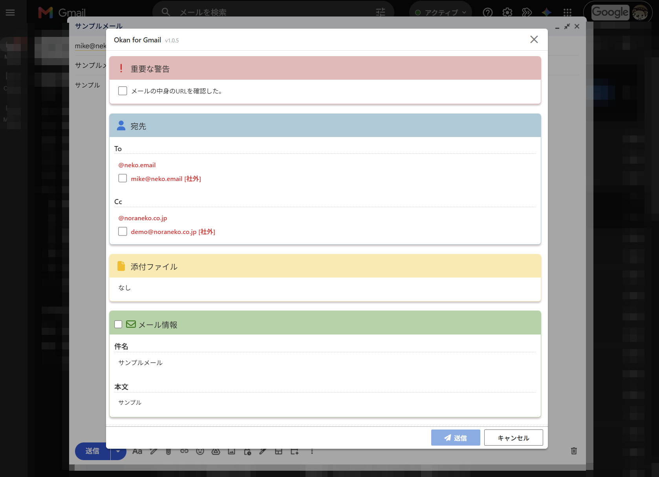Check the URL confirmation warning checkbox
Image resolution: width=659 pixels, height=477 pixels.
123,91
